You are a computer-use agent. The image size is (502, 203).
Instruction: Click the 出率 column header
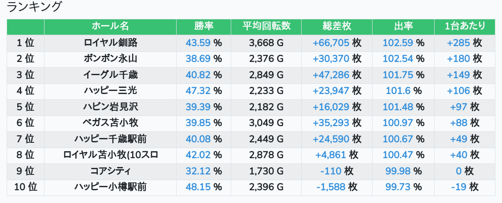(x=403, y=26)
